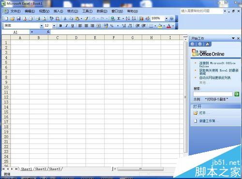The width and height of the screenshot is (242, 179).
Task: Open the AutoSum function dropdown arrow
Action: [123, 18]
